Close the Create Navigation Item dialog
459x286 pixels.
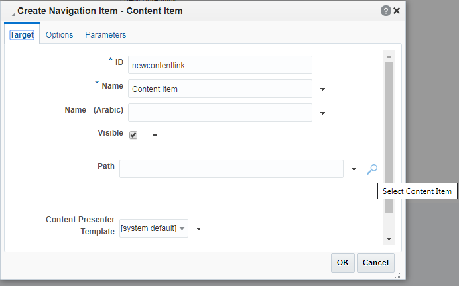(x=397, y=11)
